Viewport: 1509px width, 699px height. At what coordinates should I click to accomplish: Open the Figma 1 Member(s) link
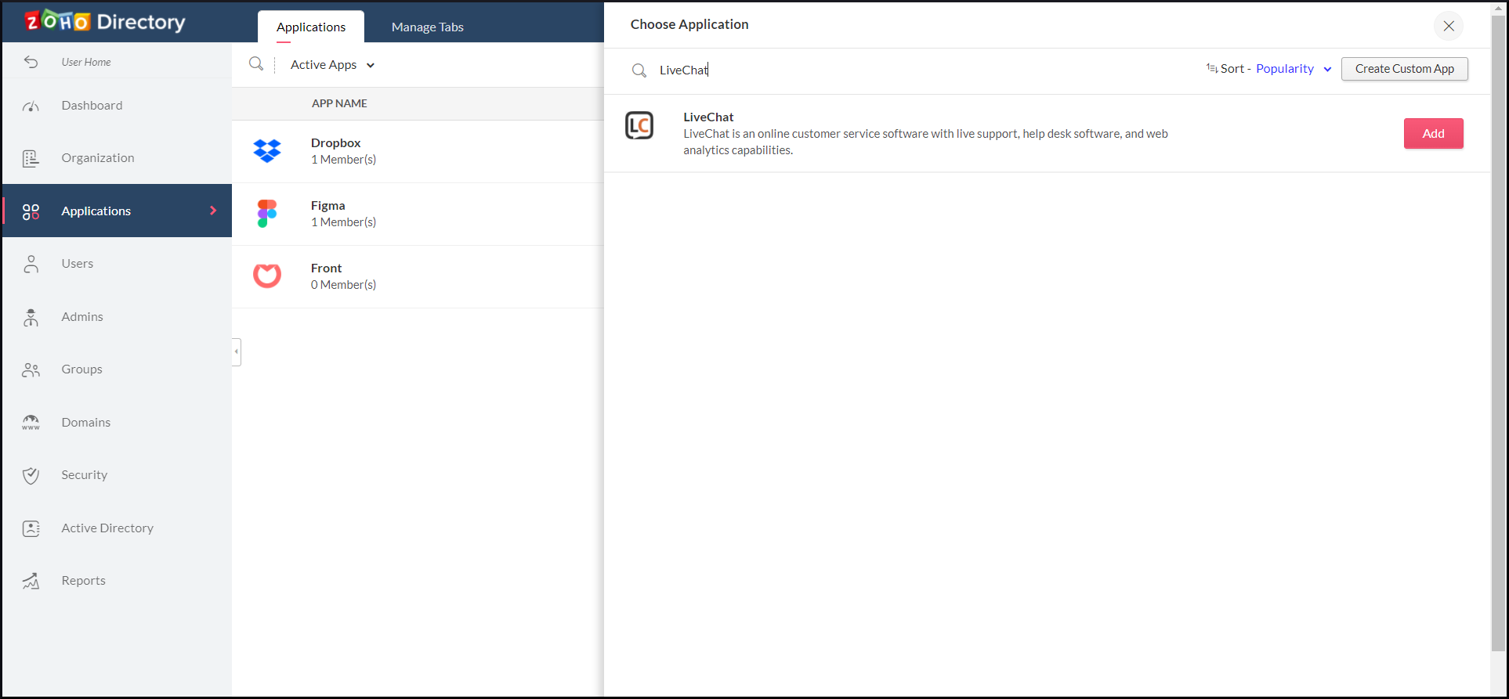pyautogui.click(x=343, y=222)
